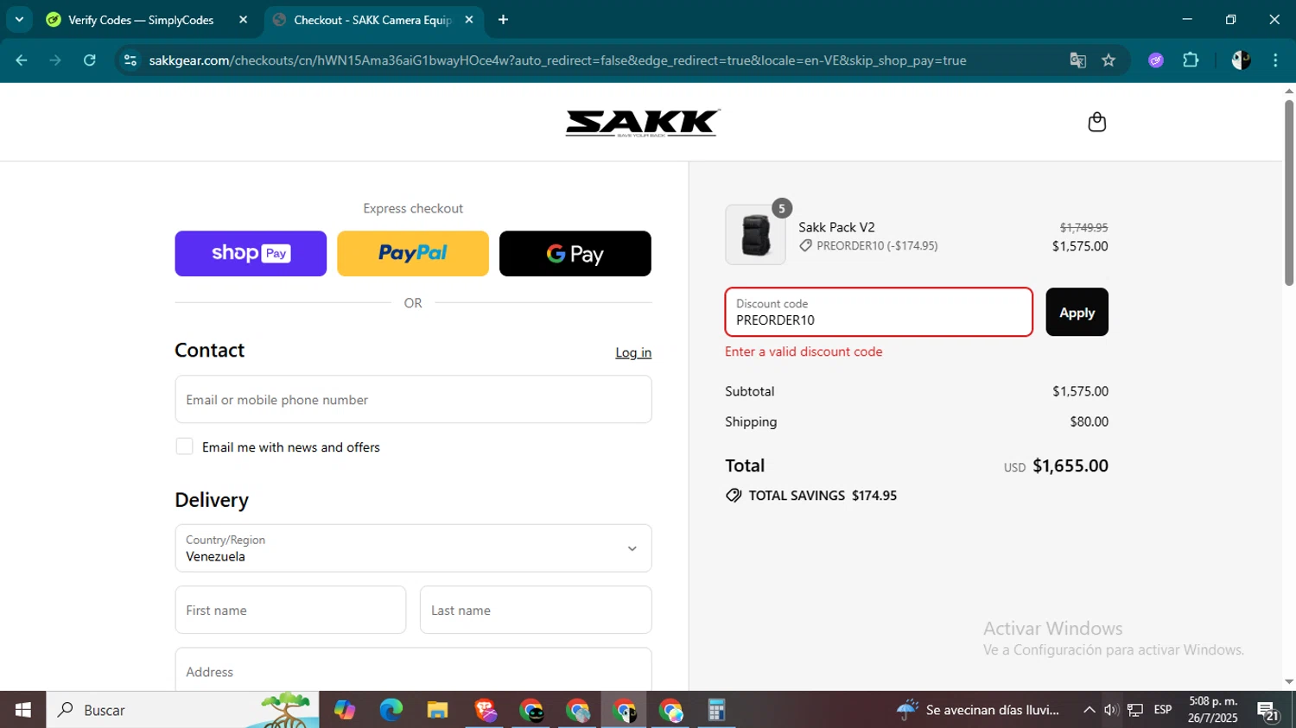Bookmark this page with the star icon
Viewport: 1296px width, 728px height.
[x=1109, y=60]
